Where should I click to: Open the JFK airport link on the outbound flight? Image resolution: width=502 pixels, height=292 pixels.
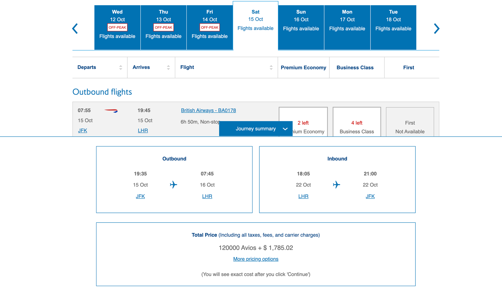coord(82,130)
